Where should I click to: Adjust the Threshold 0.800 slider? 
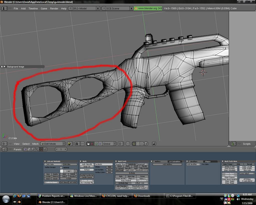click(138, 186)
